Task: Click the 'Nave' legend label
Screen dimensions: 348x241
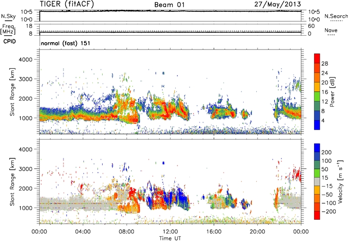Action: pyautogui.click(x=331, y=30)
